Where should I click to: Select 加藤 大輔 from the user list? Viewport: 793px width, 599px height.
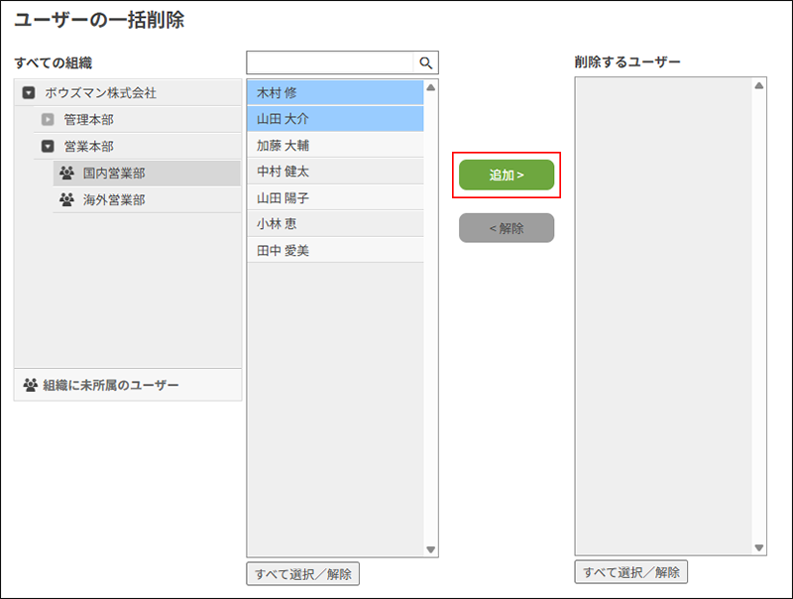pyautogui.click(x=327, y=145)
